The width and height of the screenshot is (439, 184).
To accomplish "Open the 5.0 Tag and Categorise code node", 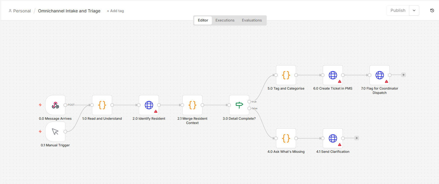I will [286, 75].
